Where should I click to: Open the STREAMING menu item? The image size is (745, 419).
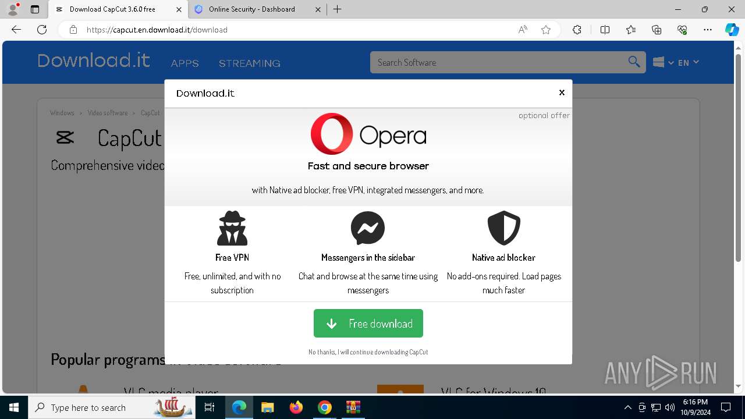click(250, 63)
